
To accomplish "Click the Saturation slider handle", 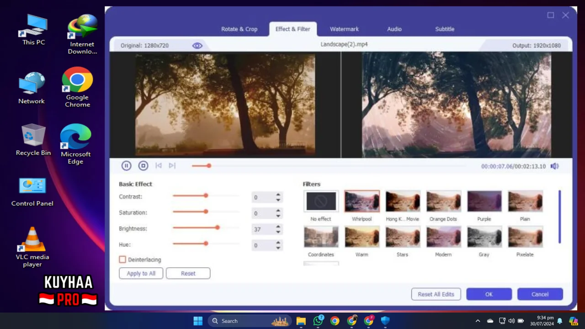I will [x=206, y=212].
